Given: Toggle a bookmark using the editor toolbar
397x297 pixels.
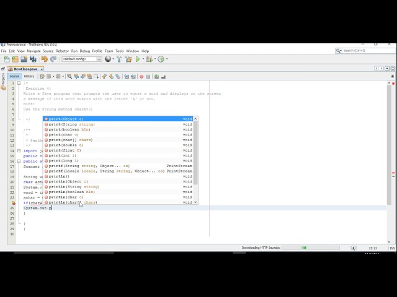Looking at the screenshot, I should click(x=118, y=76).
